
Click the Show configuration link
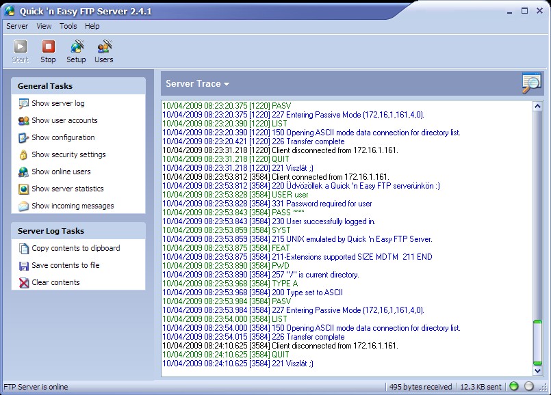point(63,138)
